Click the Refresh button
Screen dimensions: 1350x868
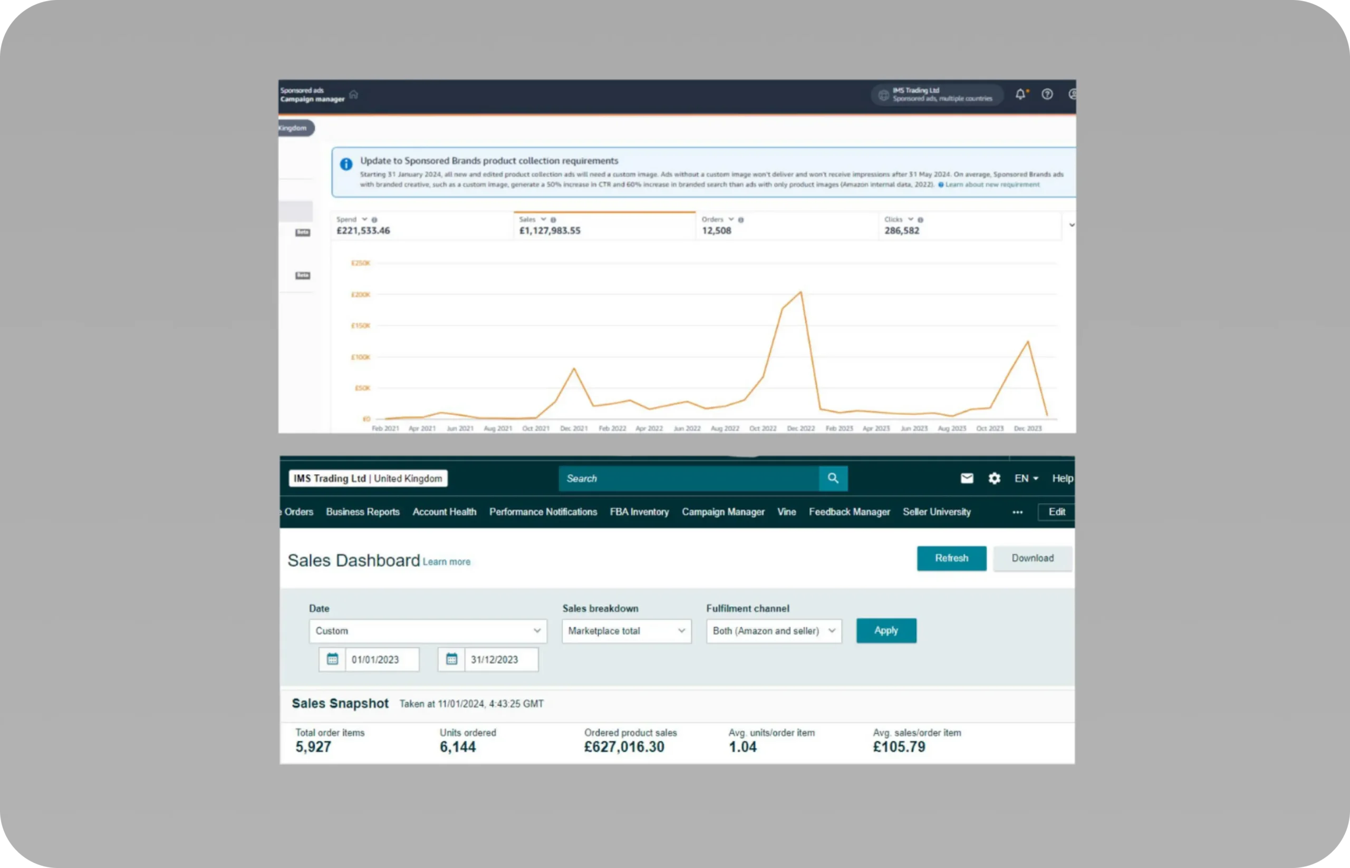951,558
